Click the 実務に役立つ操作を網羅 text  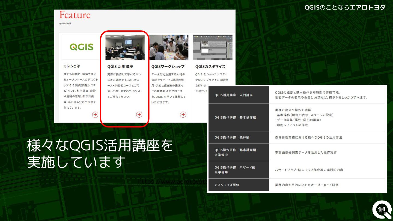coord(293,110)
